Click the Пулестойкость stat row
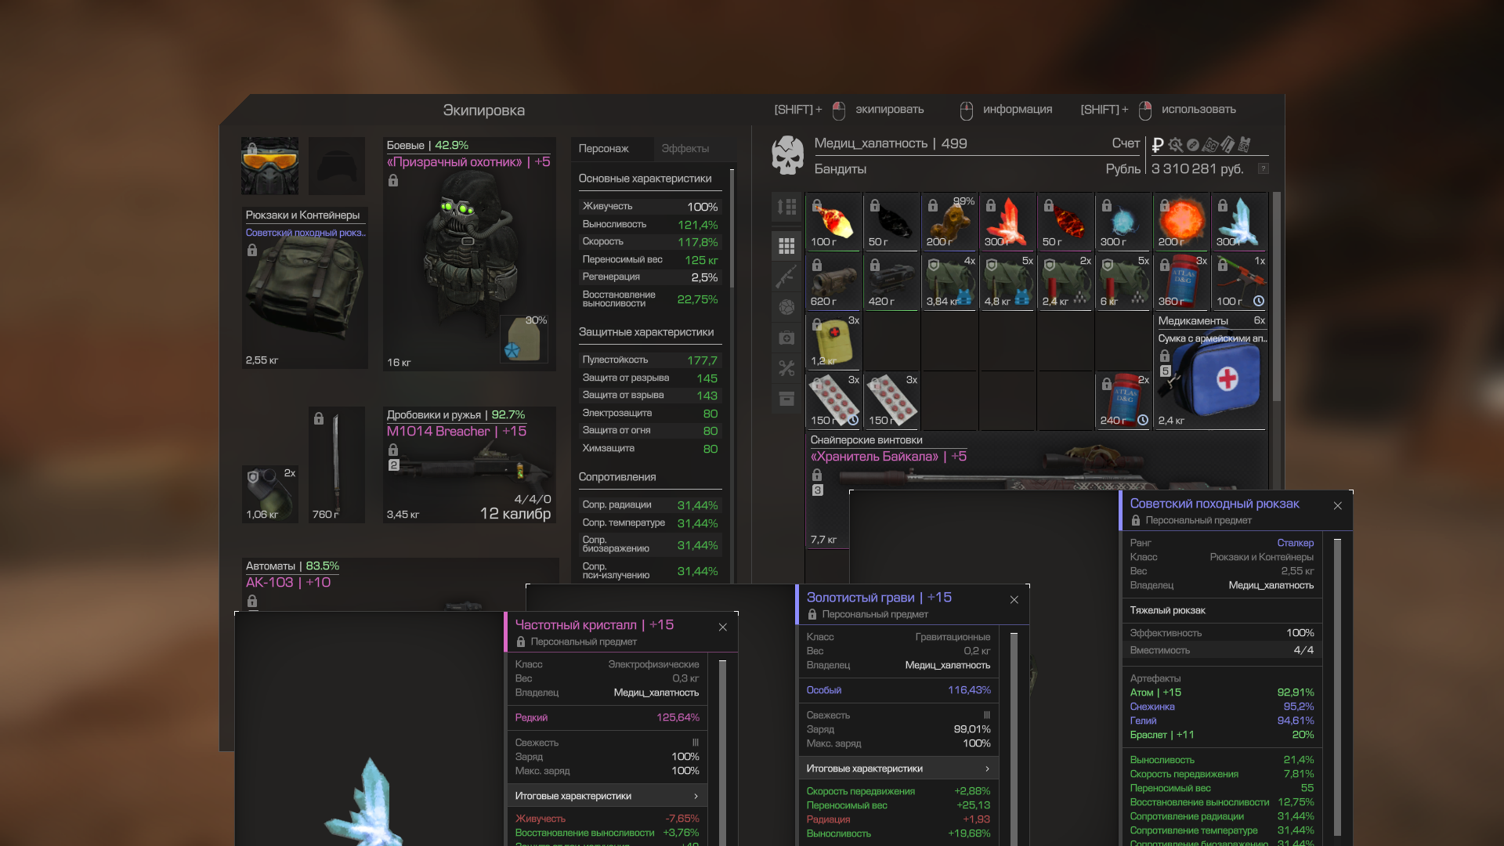 [650, 360]
